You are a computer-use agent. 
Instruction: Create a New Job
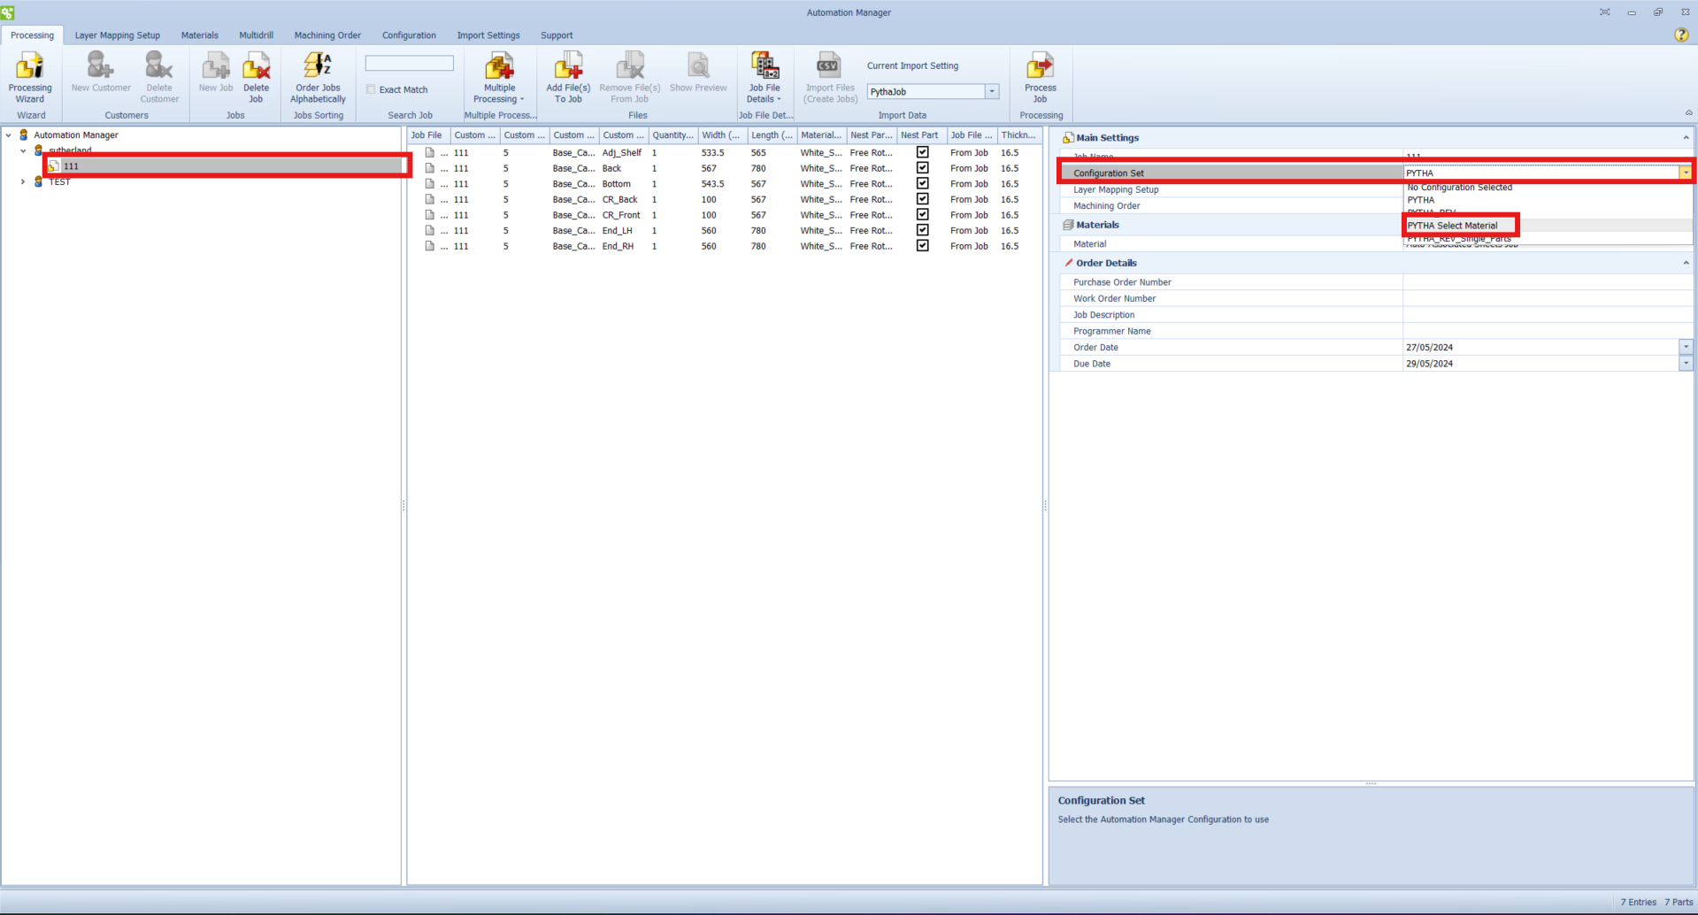point(216,73)
